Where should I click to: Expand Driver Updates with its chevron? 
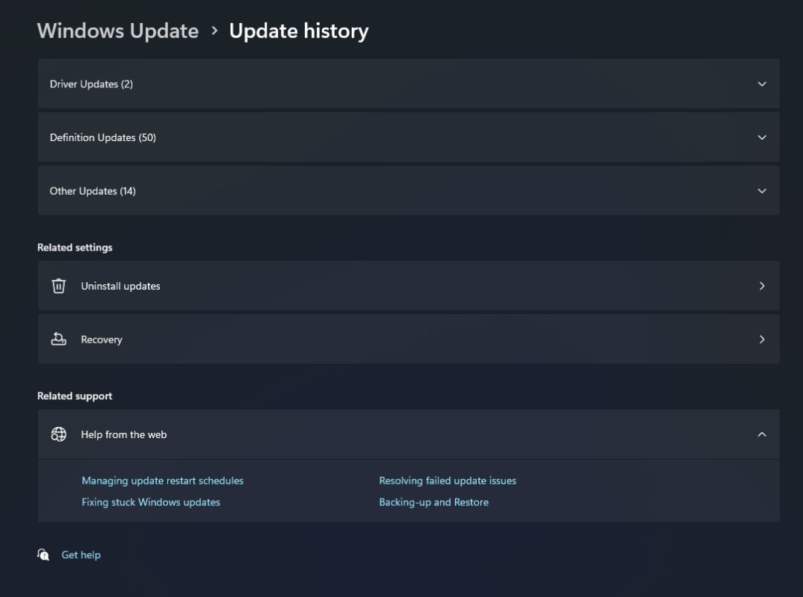tap(761, 84)
